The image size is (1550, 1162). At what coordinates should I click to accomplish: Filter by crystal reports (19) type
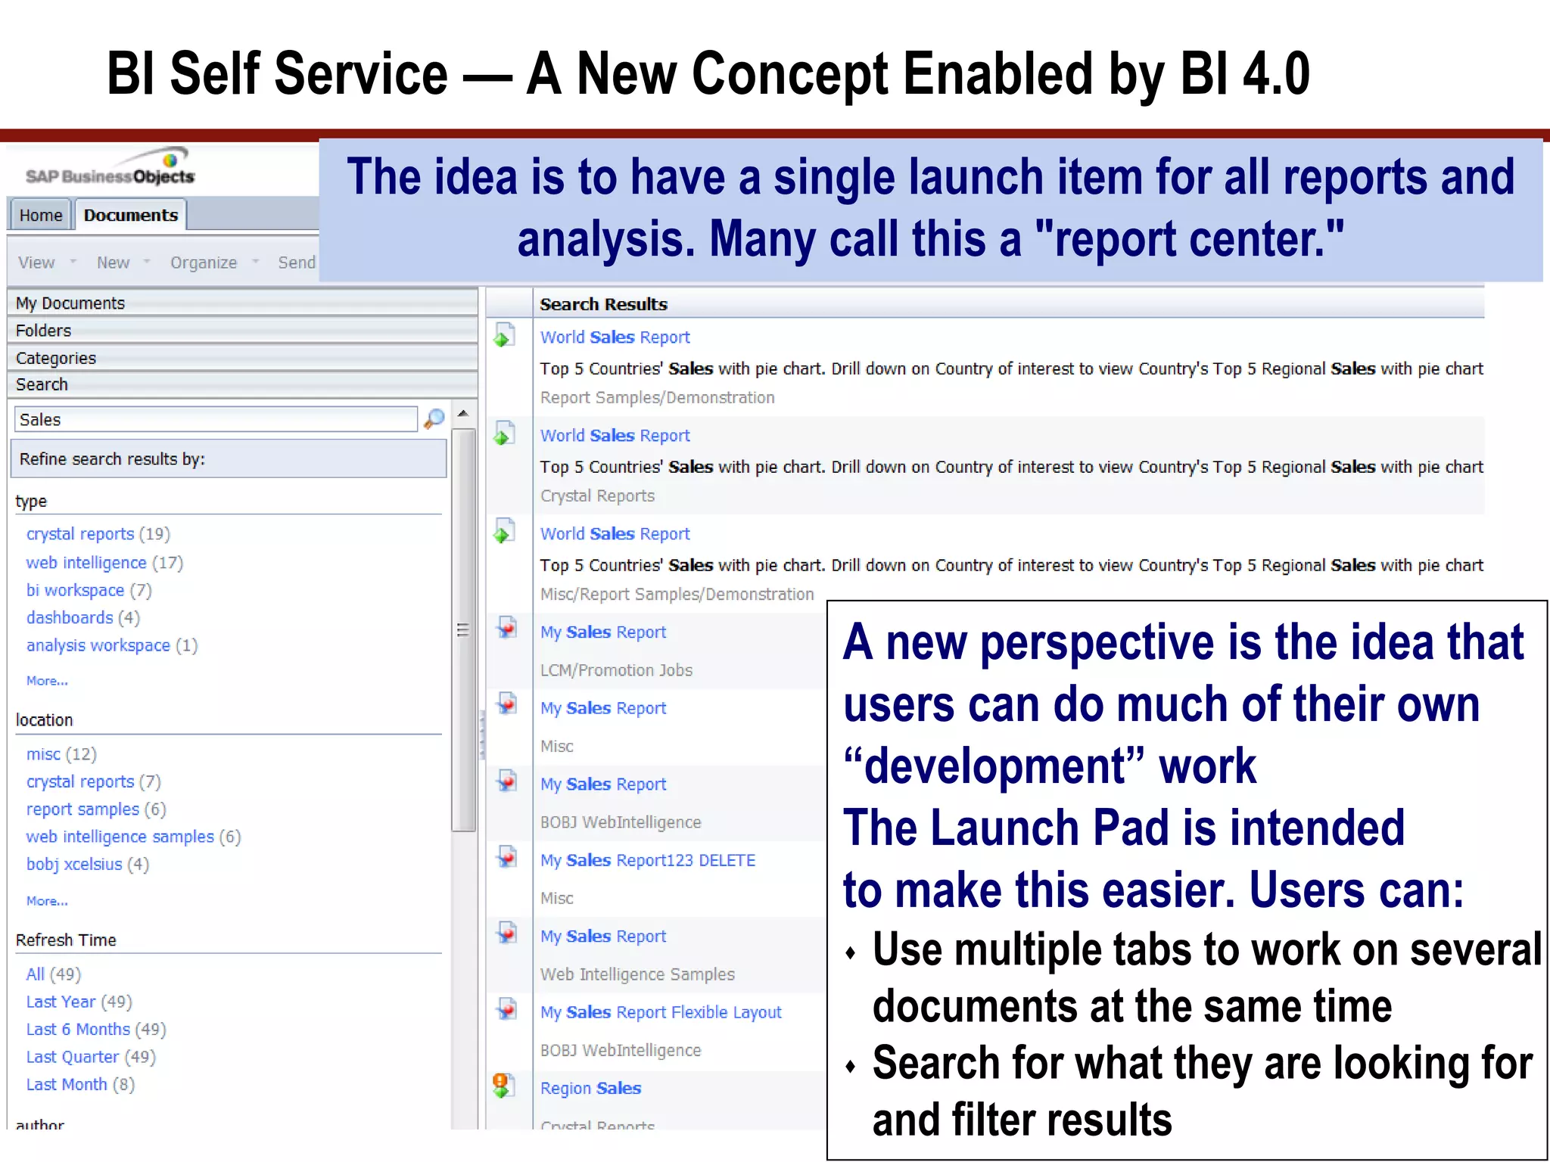(98, 534)
